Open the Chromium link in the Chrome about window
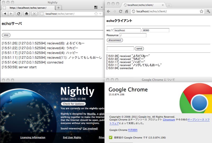Image resolution: width=212 pixels, height=143 pixels. 169,120
